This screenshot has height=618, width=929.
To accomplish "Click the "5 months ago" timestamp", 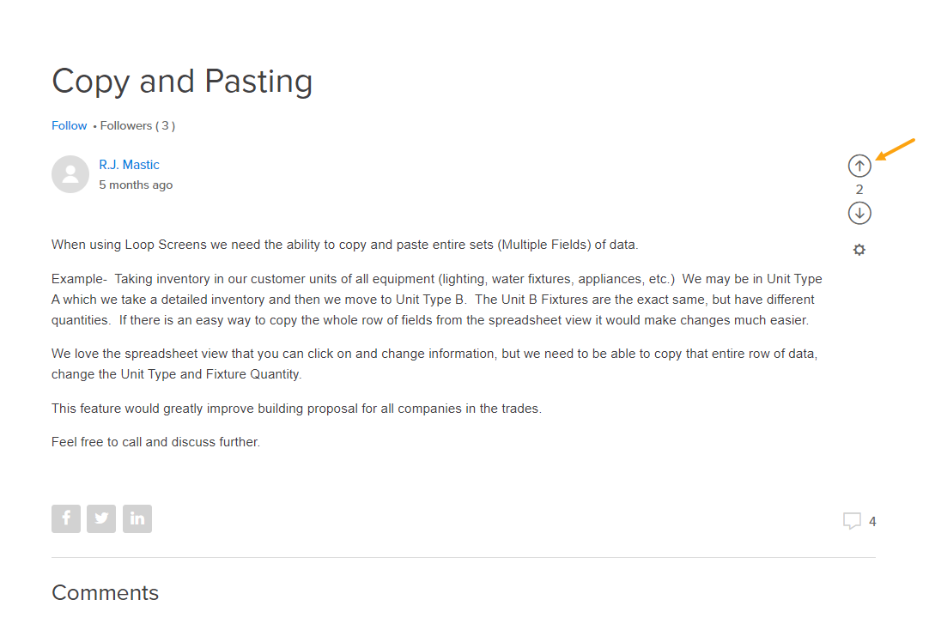I will tap(136, 185).
